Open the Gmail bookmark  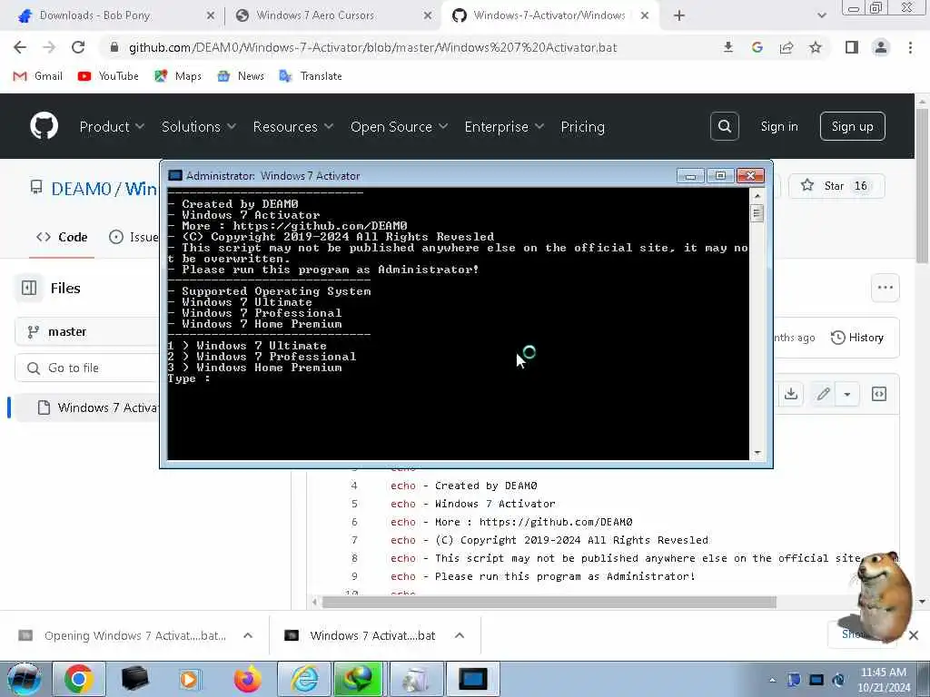click(38, 76)
